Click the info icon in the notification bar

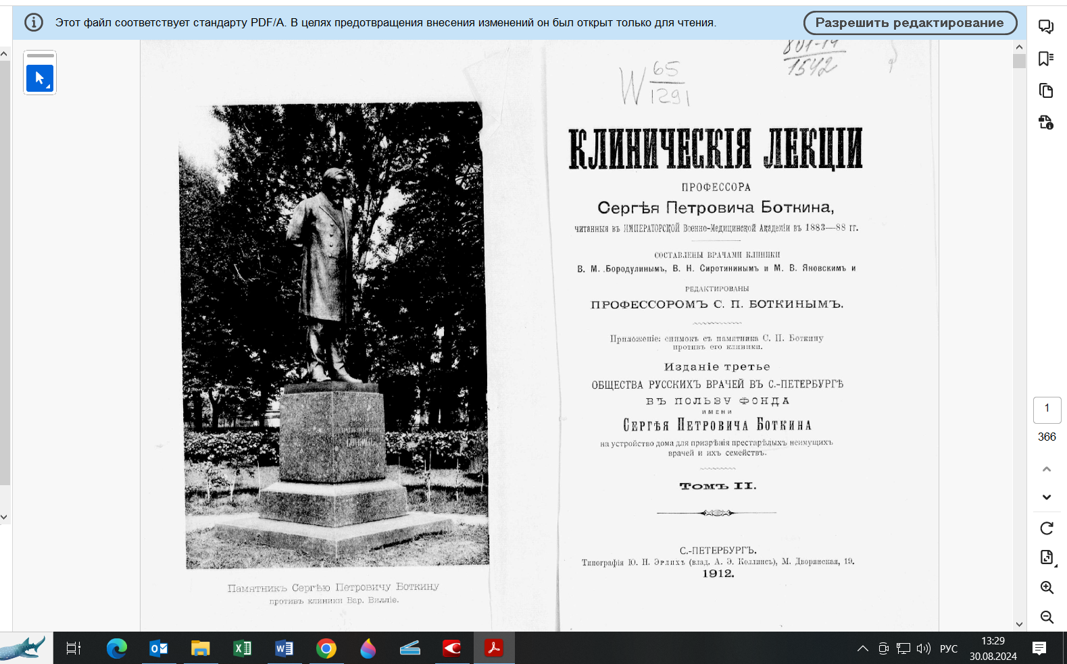point(34,23)
